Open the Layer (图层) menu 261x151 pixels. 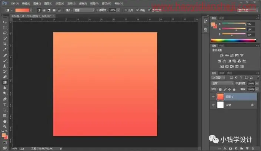click(x=48, y=3)
